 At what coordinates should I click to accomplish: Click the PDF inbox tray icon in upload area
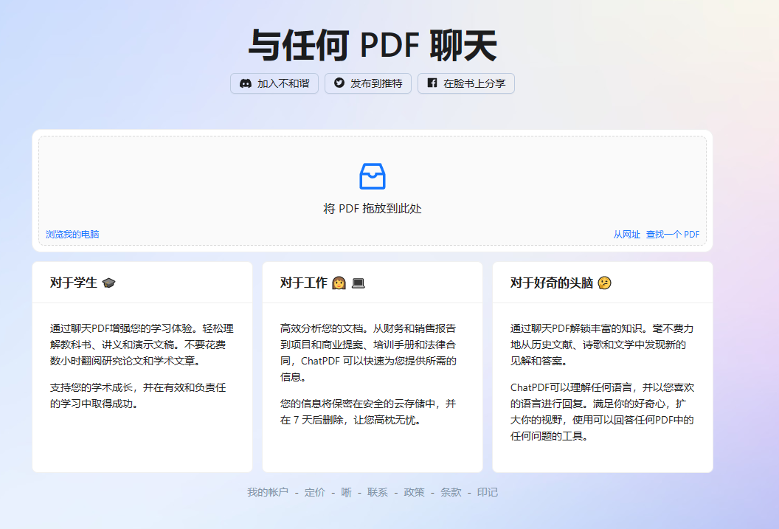click(x=373, y=176)
